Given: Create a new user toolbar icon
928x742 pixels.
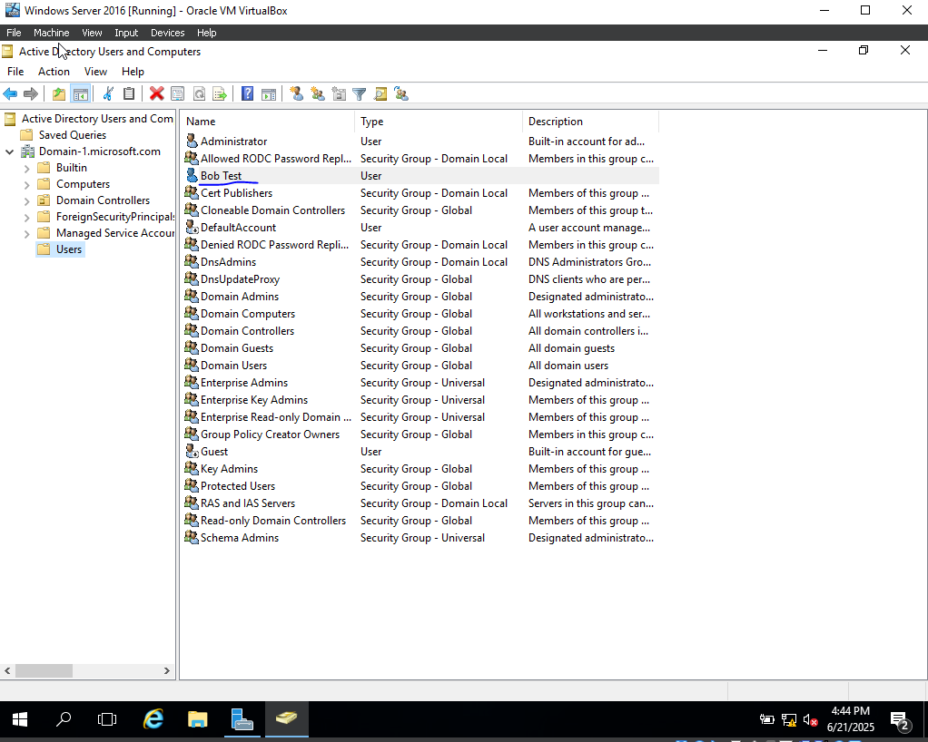Looking at the screenshot, I should coord(297,93).
